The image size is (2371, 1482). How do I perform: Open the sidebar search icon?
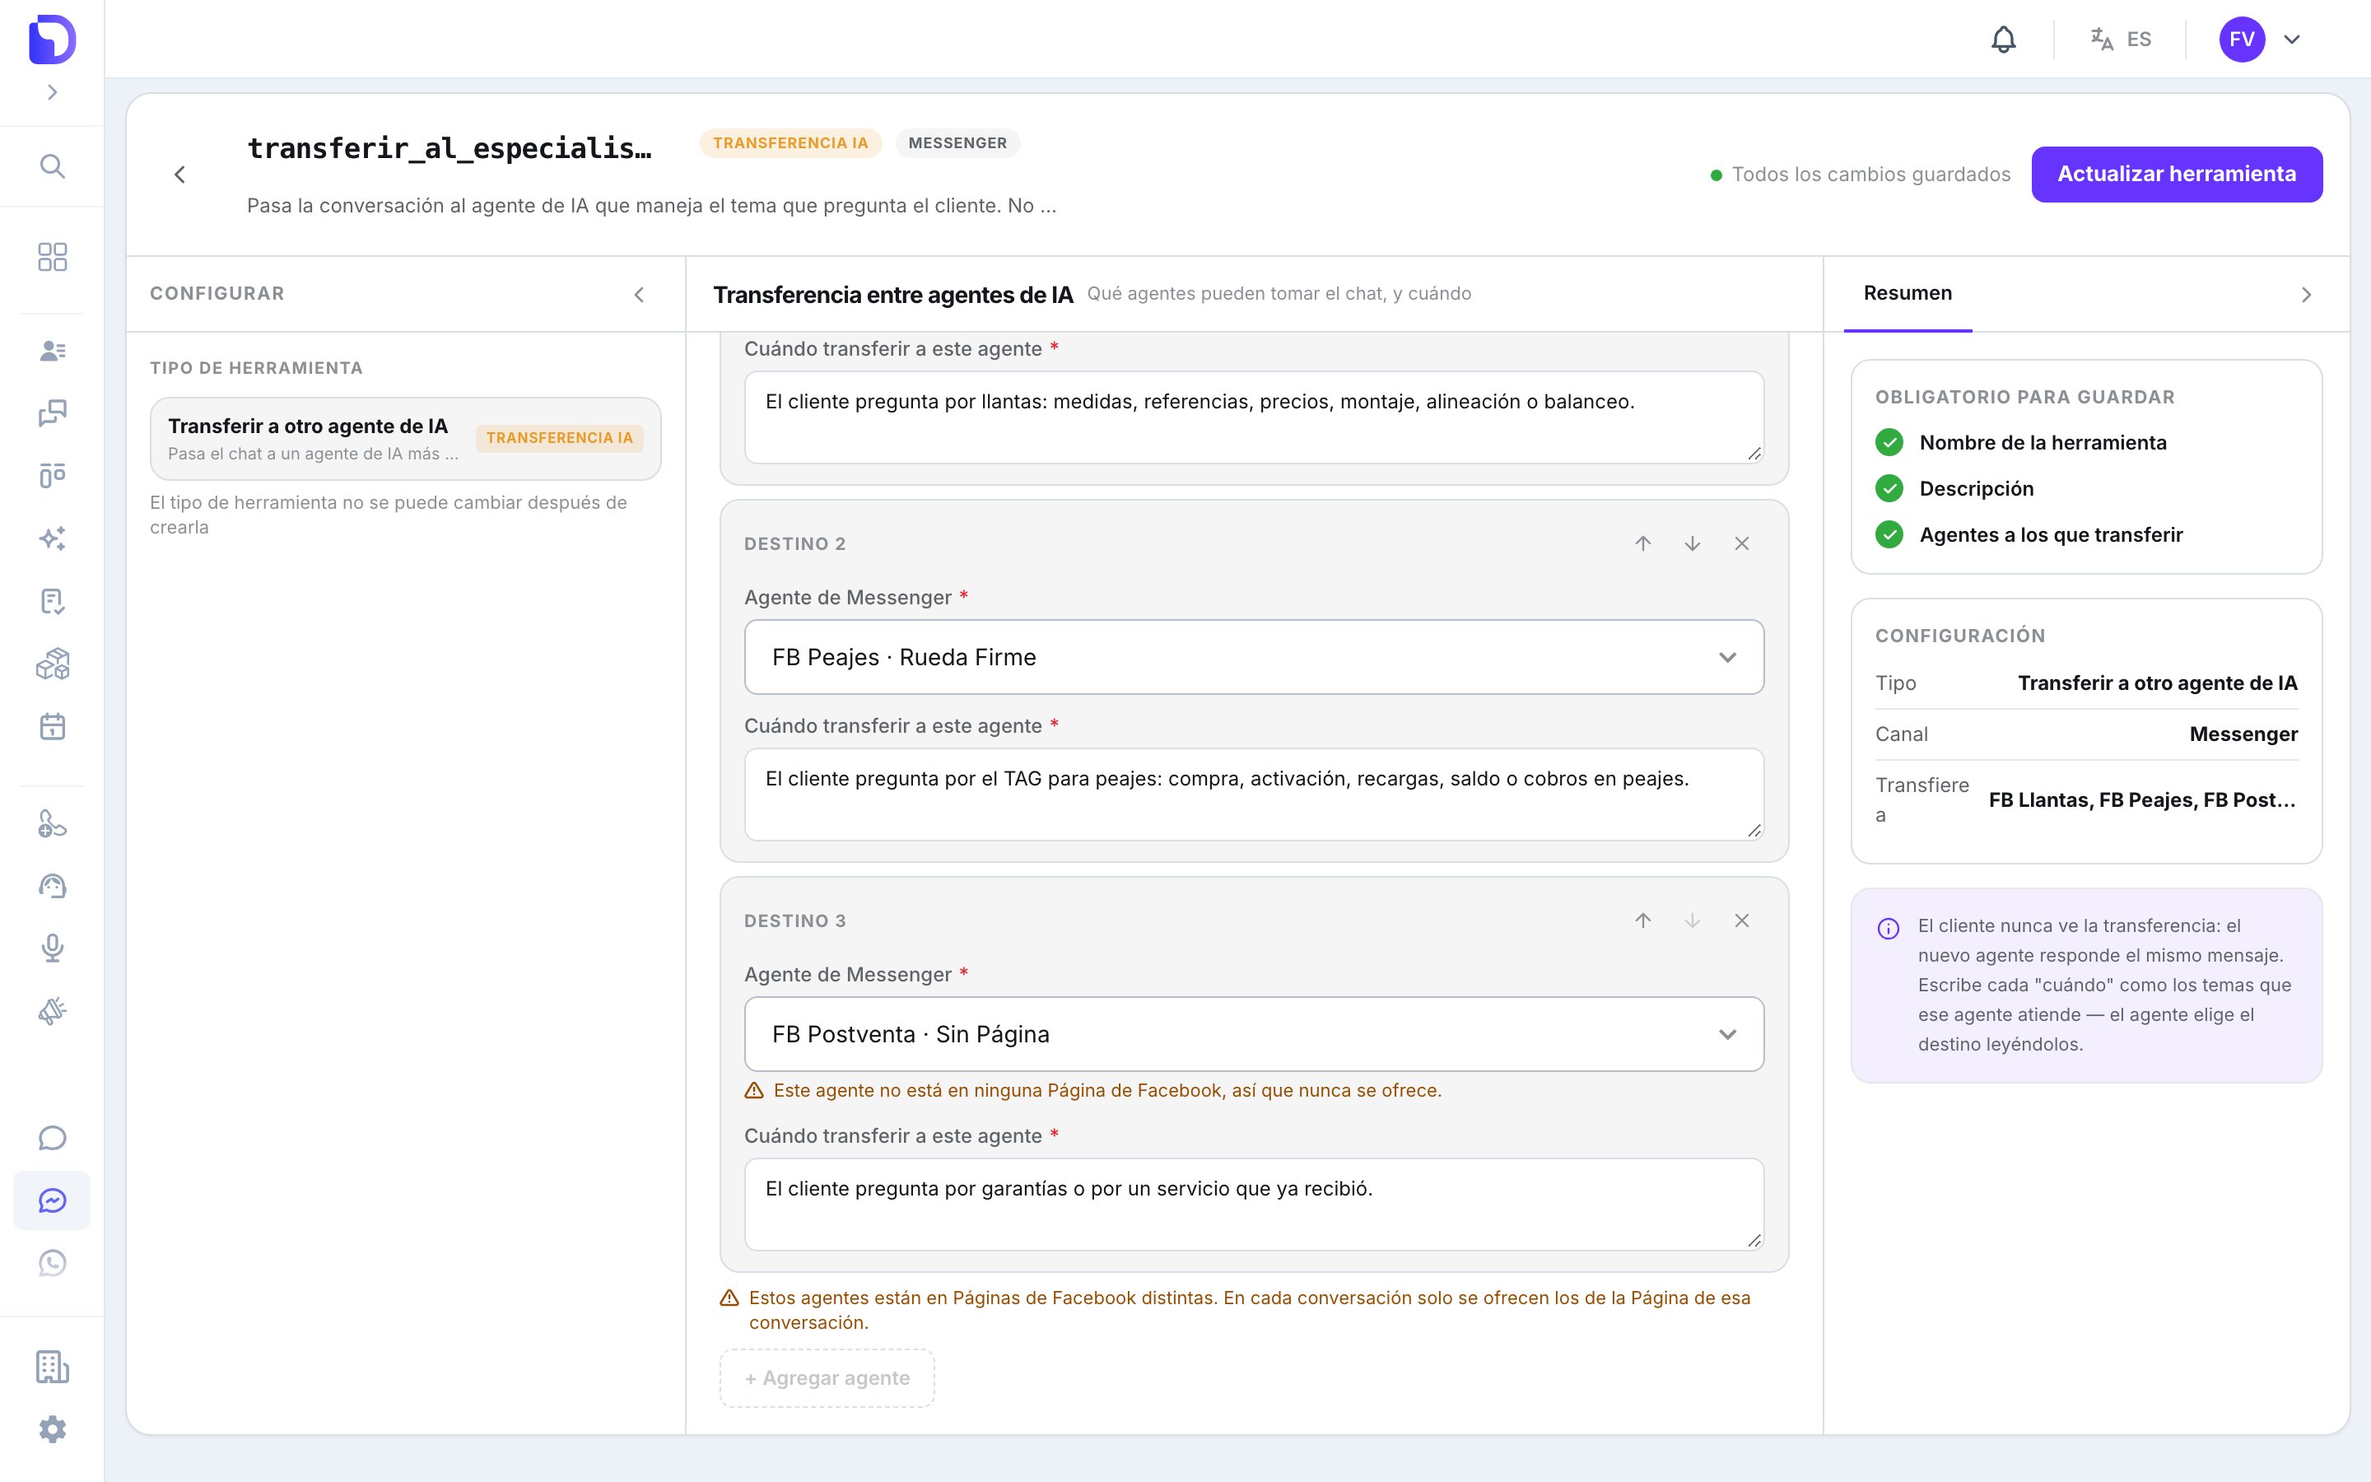pos(52,166)
